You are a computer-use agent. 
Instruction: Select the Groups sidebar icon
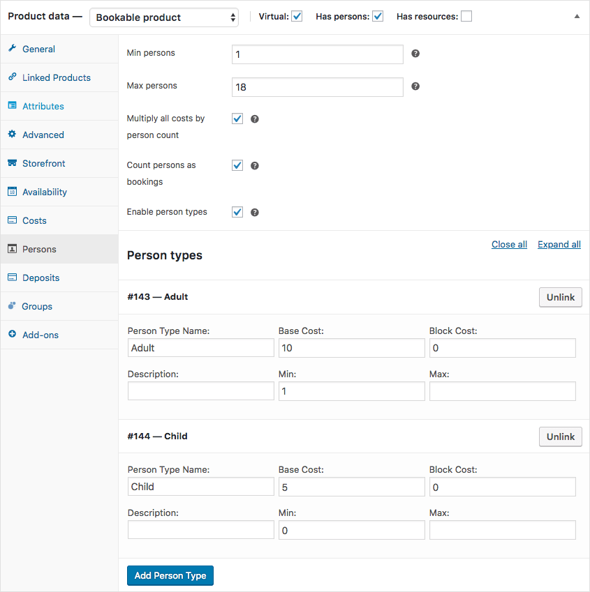pos(13,306)
